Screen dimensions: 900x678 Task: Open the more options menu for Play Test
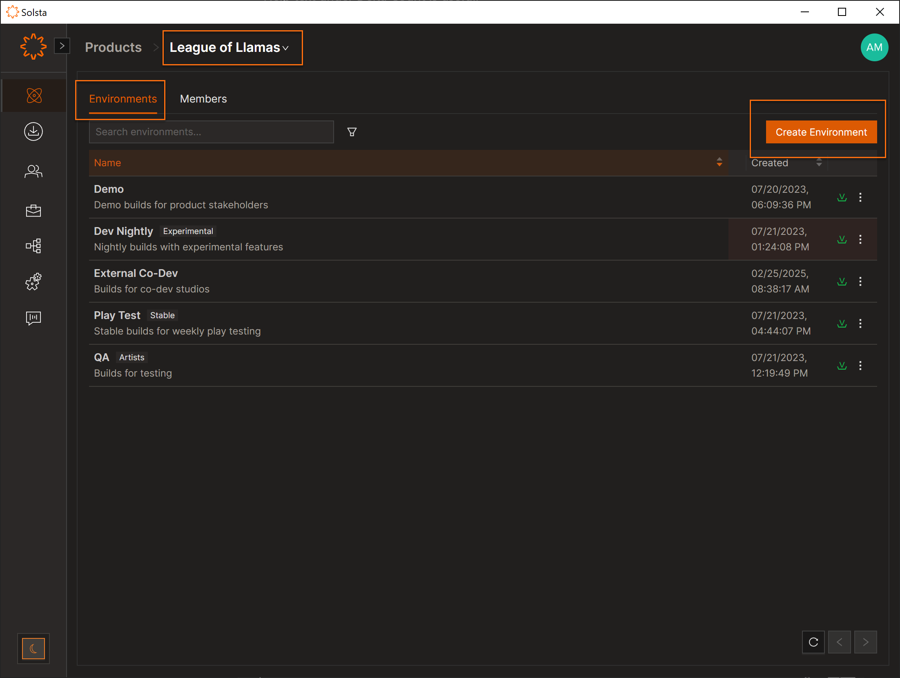click(x=860, y=323)
